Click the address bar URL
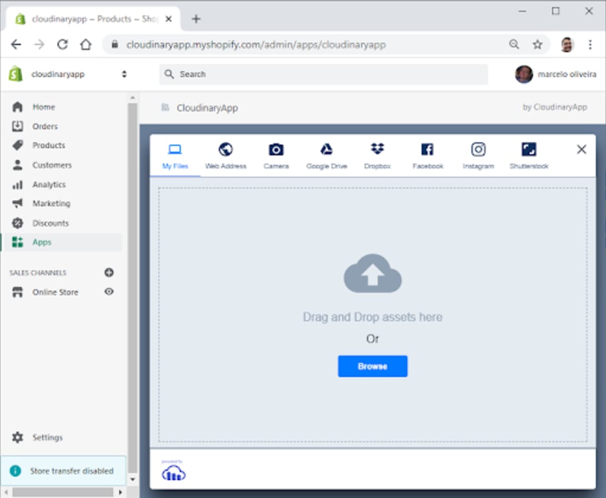Viewport: 606px width, 498px height. coord(256,45)
